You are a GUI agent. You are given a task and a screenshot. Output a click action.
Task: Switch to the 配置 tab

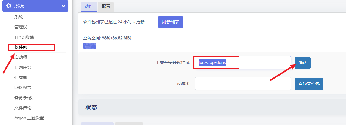106,7
